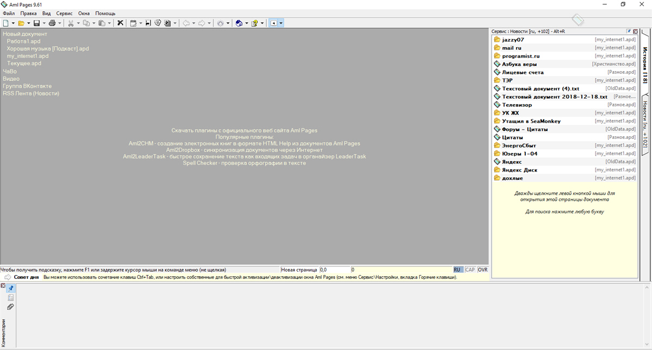Close the Комментарии panel
This screenshot has width=652, height=350.
[3, 286]
